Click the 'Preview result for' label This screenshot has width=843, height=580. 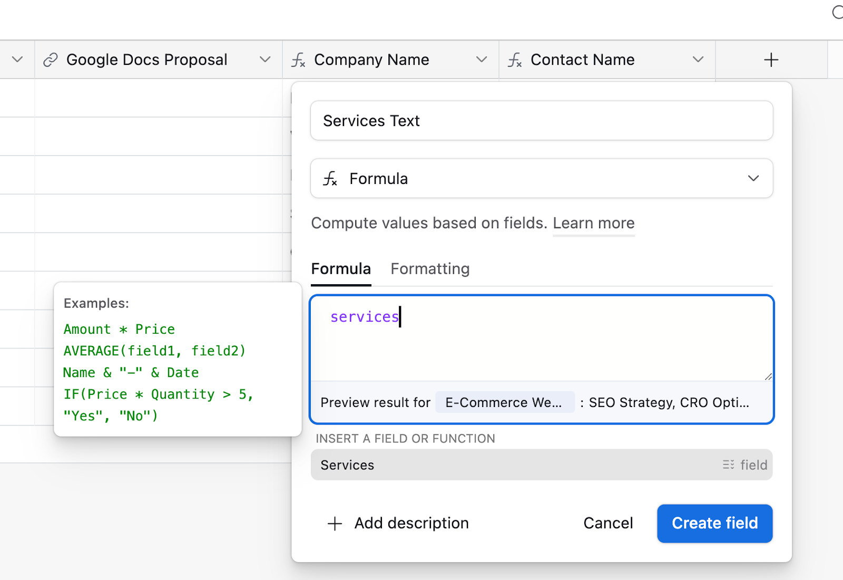click(375, 402)
